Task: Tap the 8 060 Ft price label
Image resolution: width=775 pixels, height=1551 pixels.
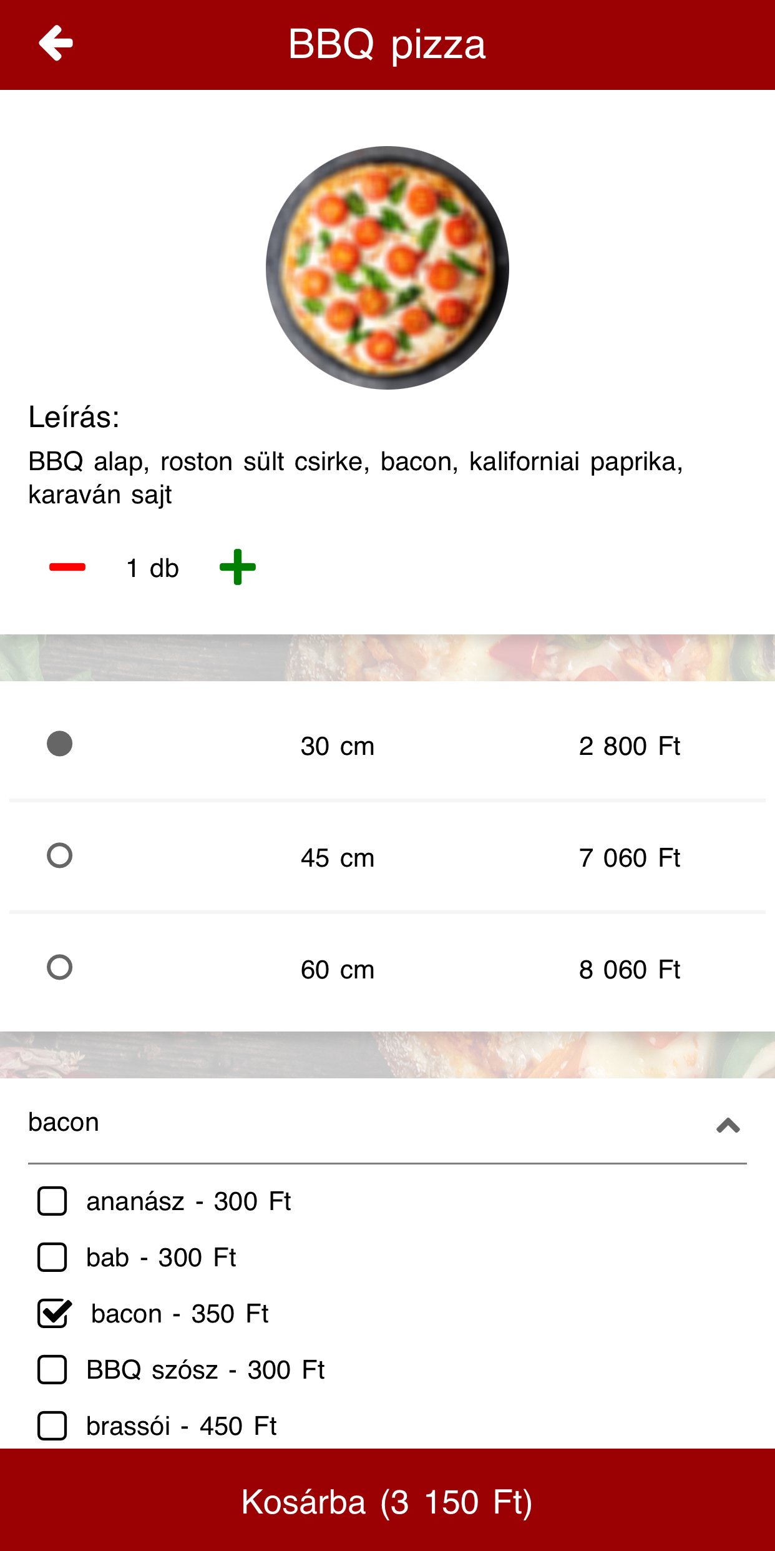Action: [629, 970]
